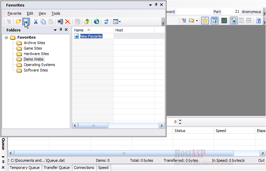Close the Folders panel
Screen dimensions: 266x171
66,30
